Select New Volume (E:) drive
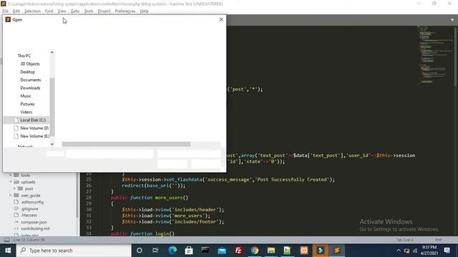The width and height of the screenshot is (458, 257). (34, 136)
